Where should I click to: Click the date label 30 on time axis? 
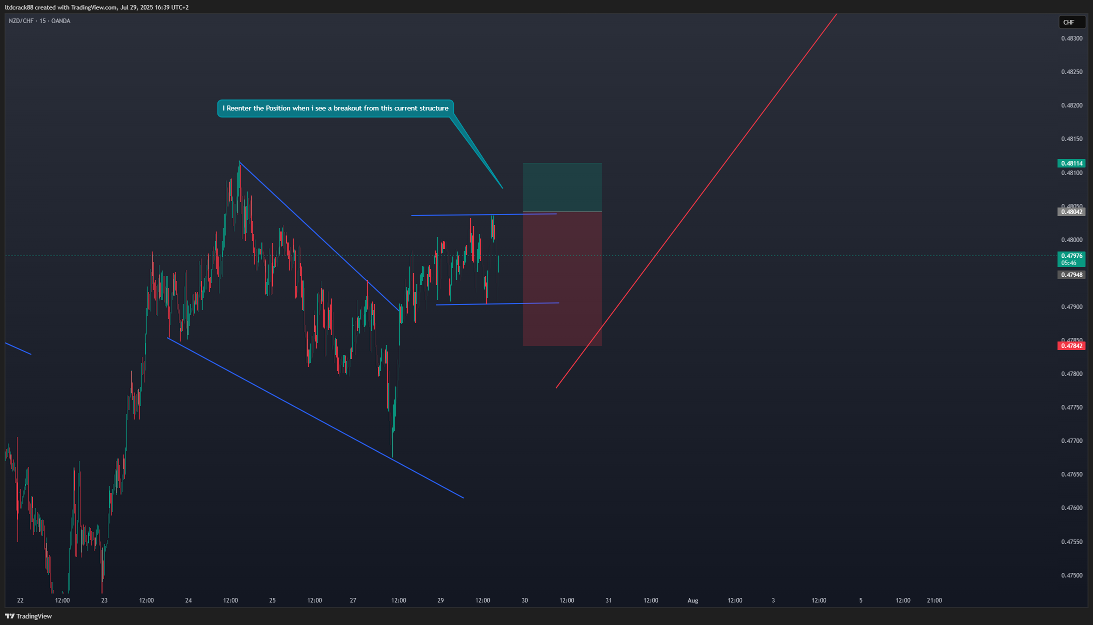[x=525, y=600]
